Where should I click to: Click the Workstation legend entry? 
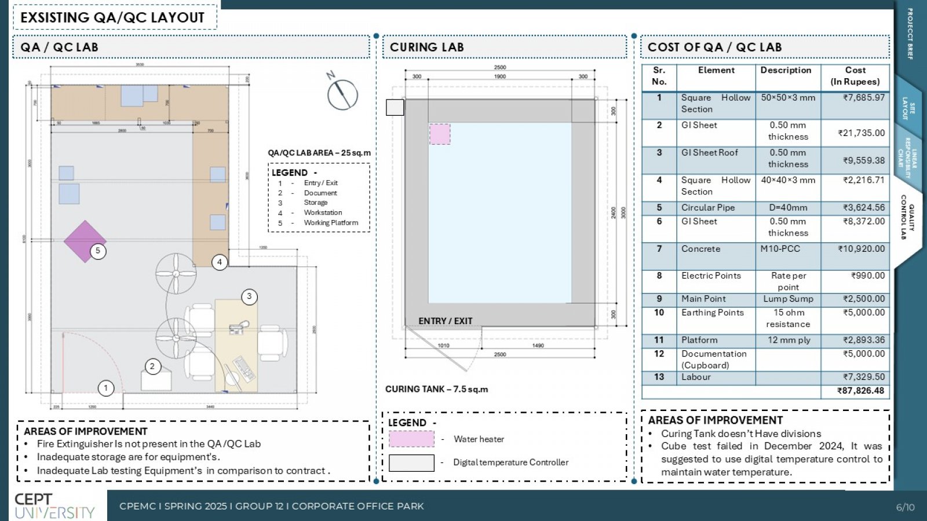coord(323,212)
